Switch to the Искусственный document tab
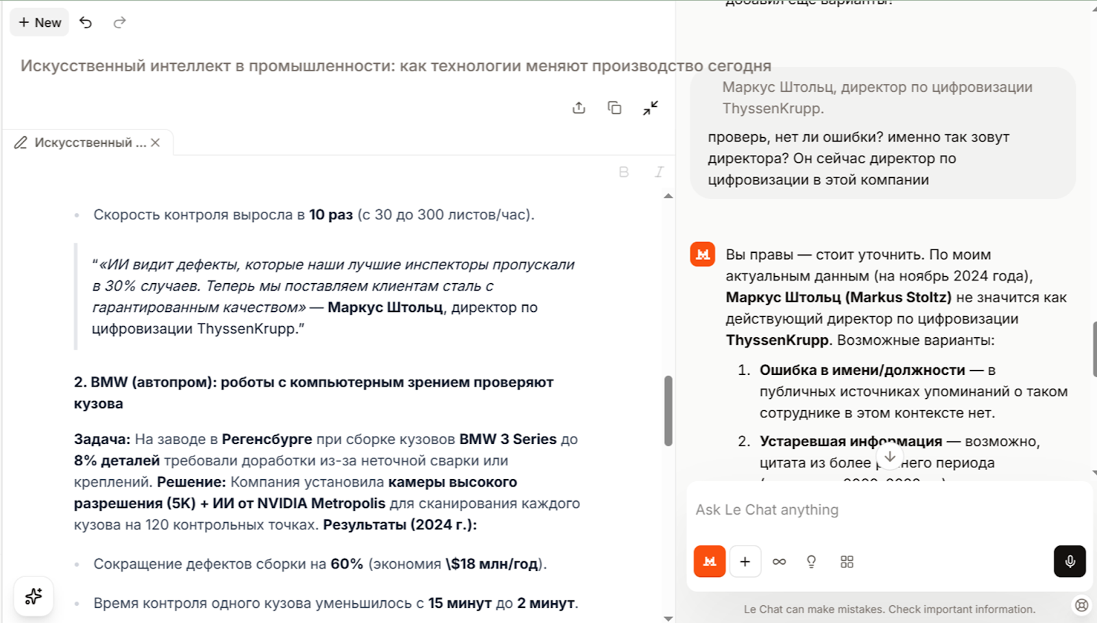 tap(82, 143)
